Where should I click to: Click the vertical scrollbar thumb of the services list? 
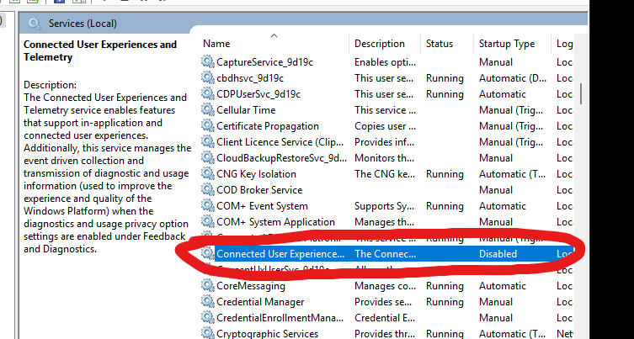click(x=581, y=93)
